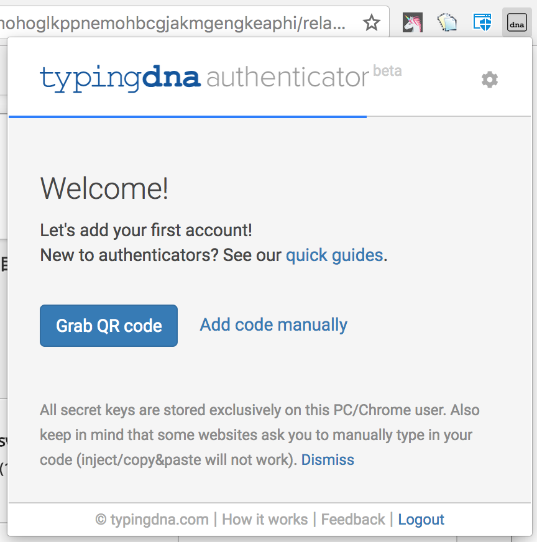Click the unicorn extension icon
Image resolution: width=537 pixels, height=542 pixels.
tap(413, 23)
